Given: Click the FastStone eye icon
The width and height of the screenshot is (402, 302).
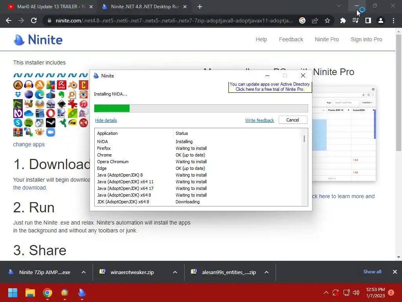Looking at the screenshot, I should pyautogui.click(x=83, y=94).
